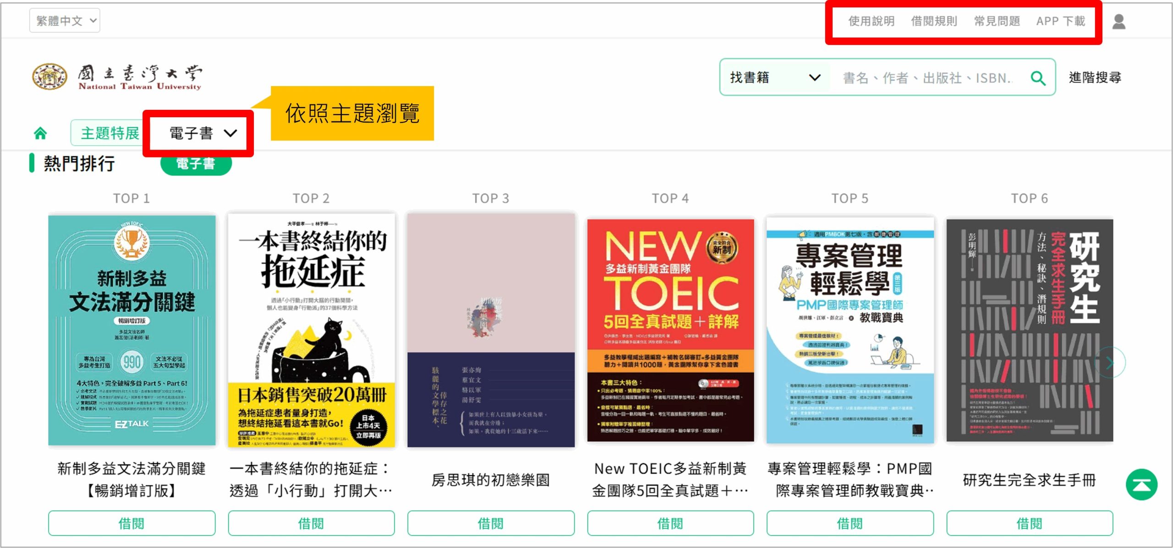The image size is (1173, 548).
Task: Click the TOP 2 rank label
Action: pyautogui.click(x=311, y=198)
